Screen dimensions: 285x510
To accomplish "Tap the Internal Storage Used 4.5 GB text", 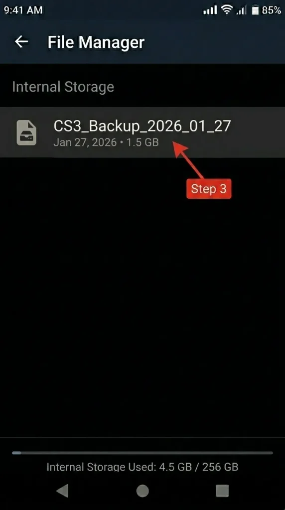I will pyautogui.click(x=142, y=467).
